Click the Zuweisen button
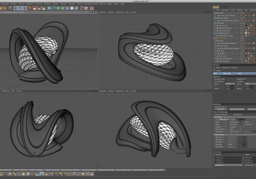 221,109
